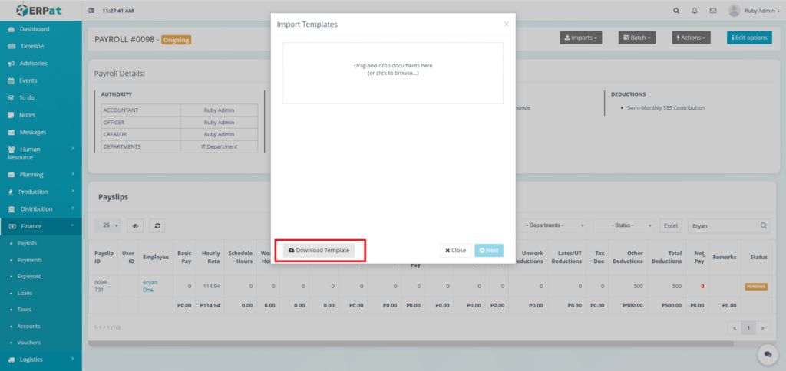786x371 pixels.
Task: Open the Ruby Admin user menu
Action: click(762, 11)
